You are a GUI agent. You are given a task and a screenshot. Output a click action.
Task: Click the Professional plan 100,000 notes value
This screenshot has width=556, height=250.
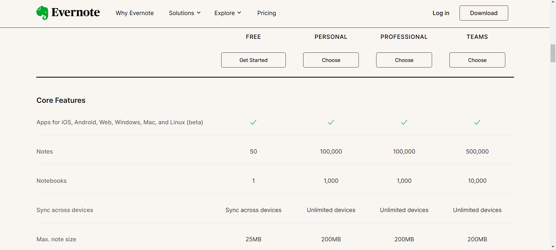(x=404, y=152)
